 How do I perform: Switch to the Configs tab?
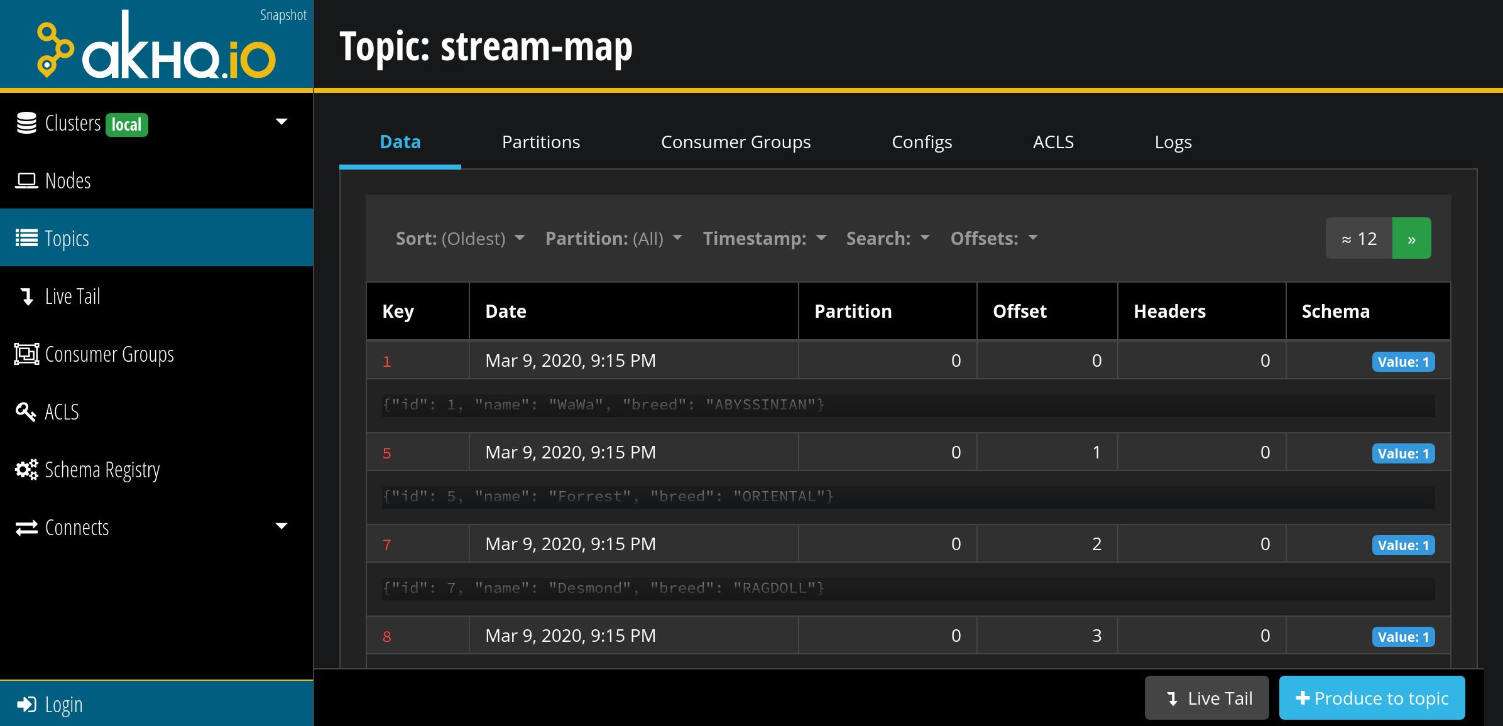point(921,142)
